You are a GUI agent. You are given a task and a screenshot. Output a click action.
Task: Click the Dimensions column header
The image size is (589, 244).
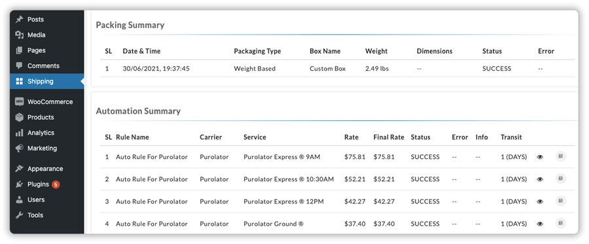click(435, 51)
